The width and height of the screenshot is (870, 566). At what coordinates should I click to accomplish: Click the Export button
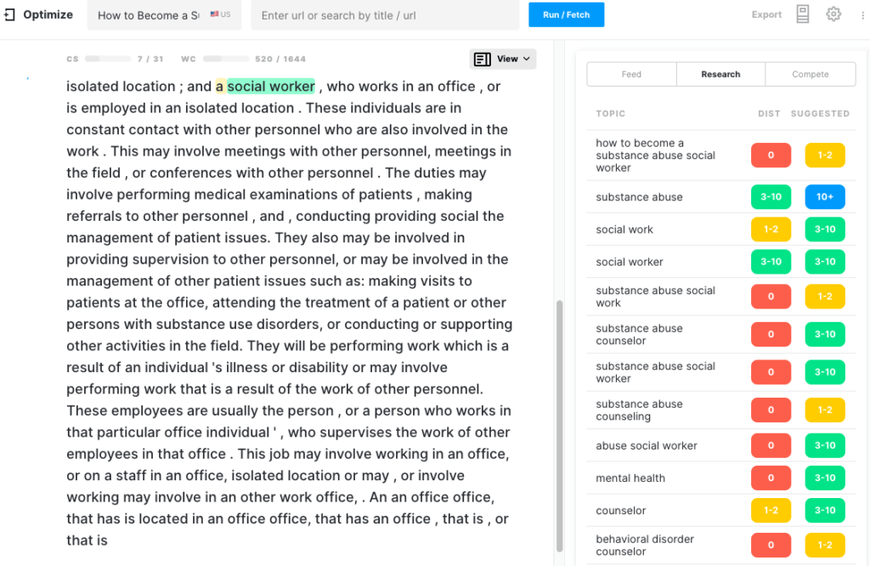coord(766,14)
